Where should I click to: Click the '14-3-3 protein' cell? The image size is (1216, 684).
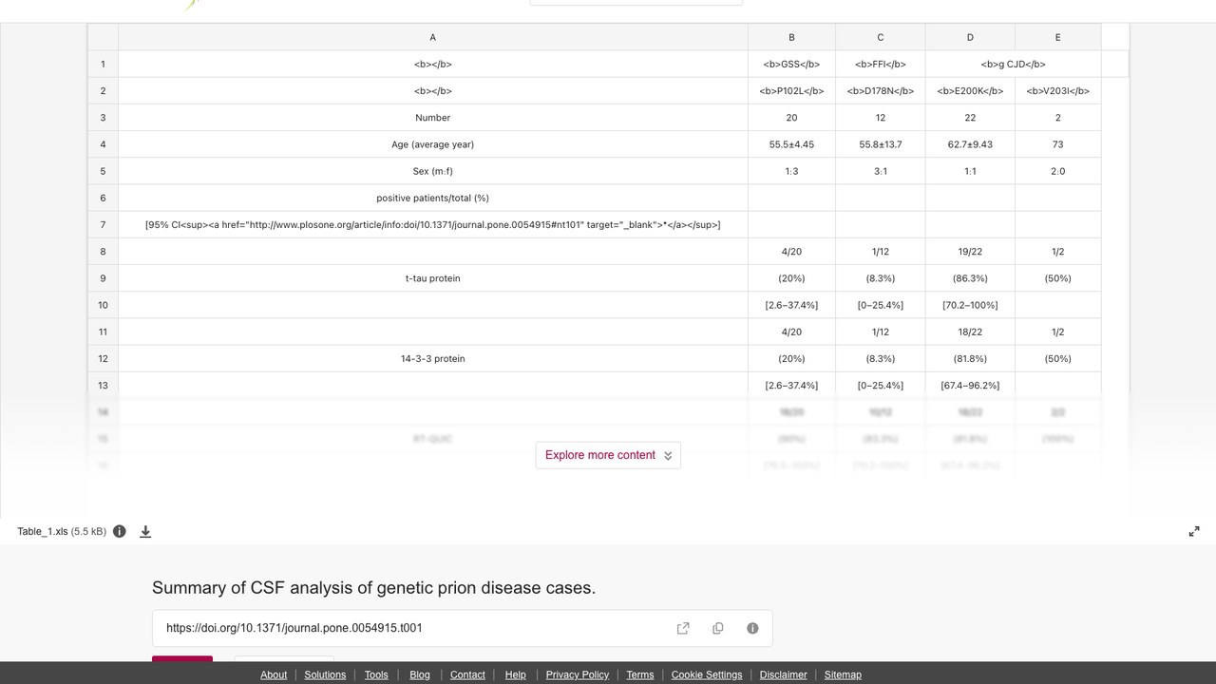point(433,358)
